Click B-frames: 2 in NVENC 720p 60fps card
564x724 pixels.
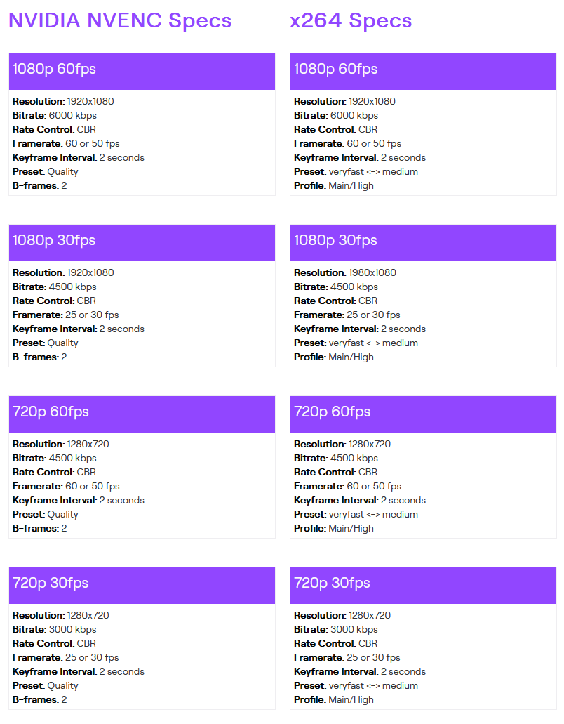pos(40,528)
